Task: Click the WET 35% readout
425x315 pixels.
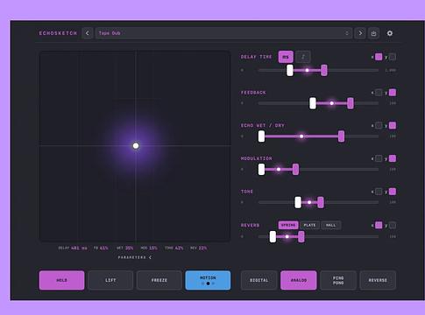Action: tap(124, 248)
